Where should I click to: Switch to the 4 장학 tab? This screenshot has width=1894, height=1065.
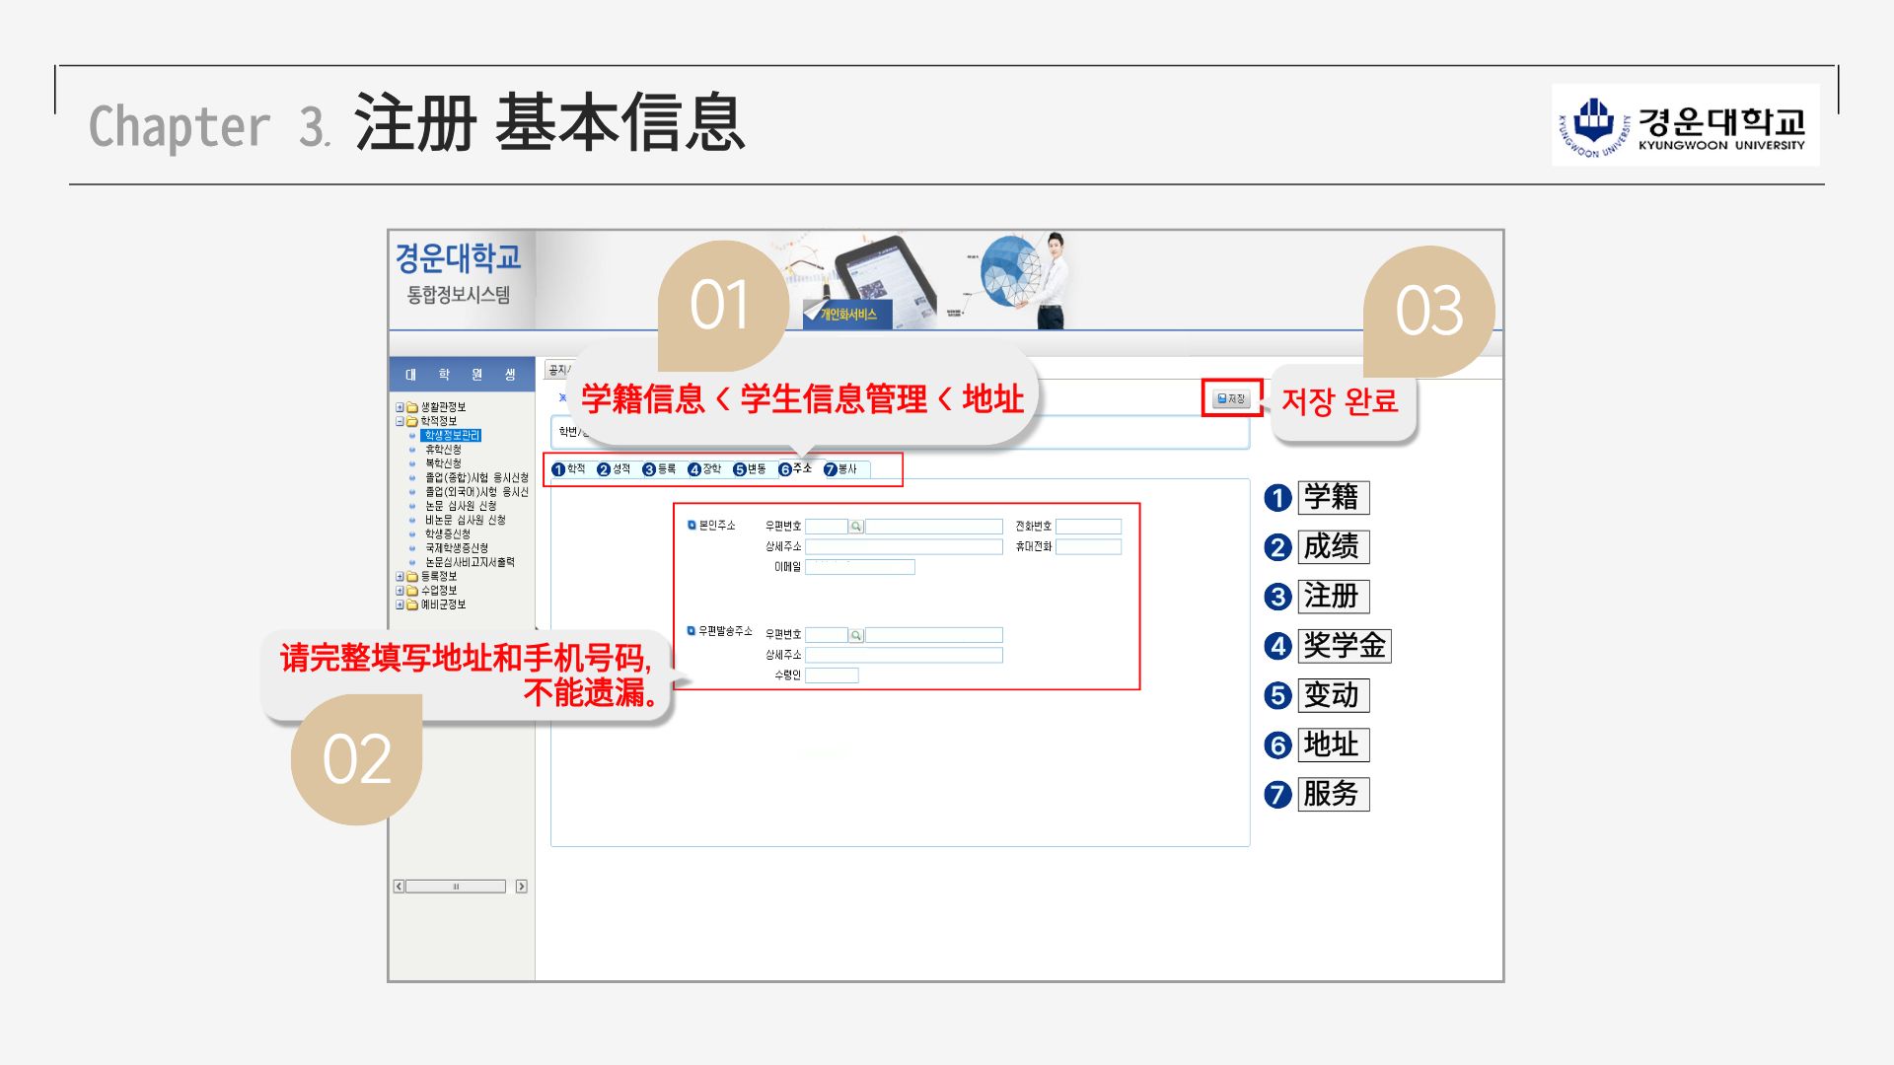coord(705,469)
